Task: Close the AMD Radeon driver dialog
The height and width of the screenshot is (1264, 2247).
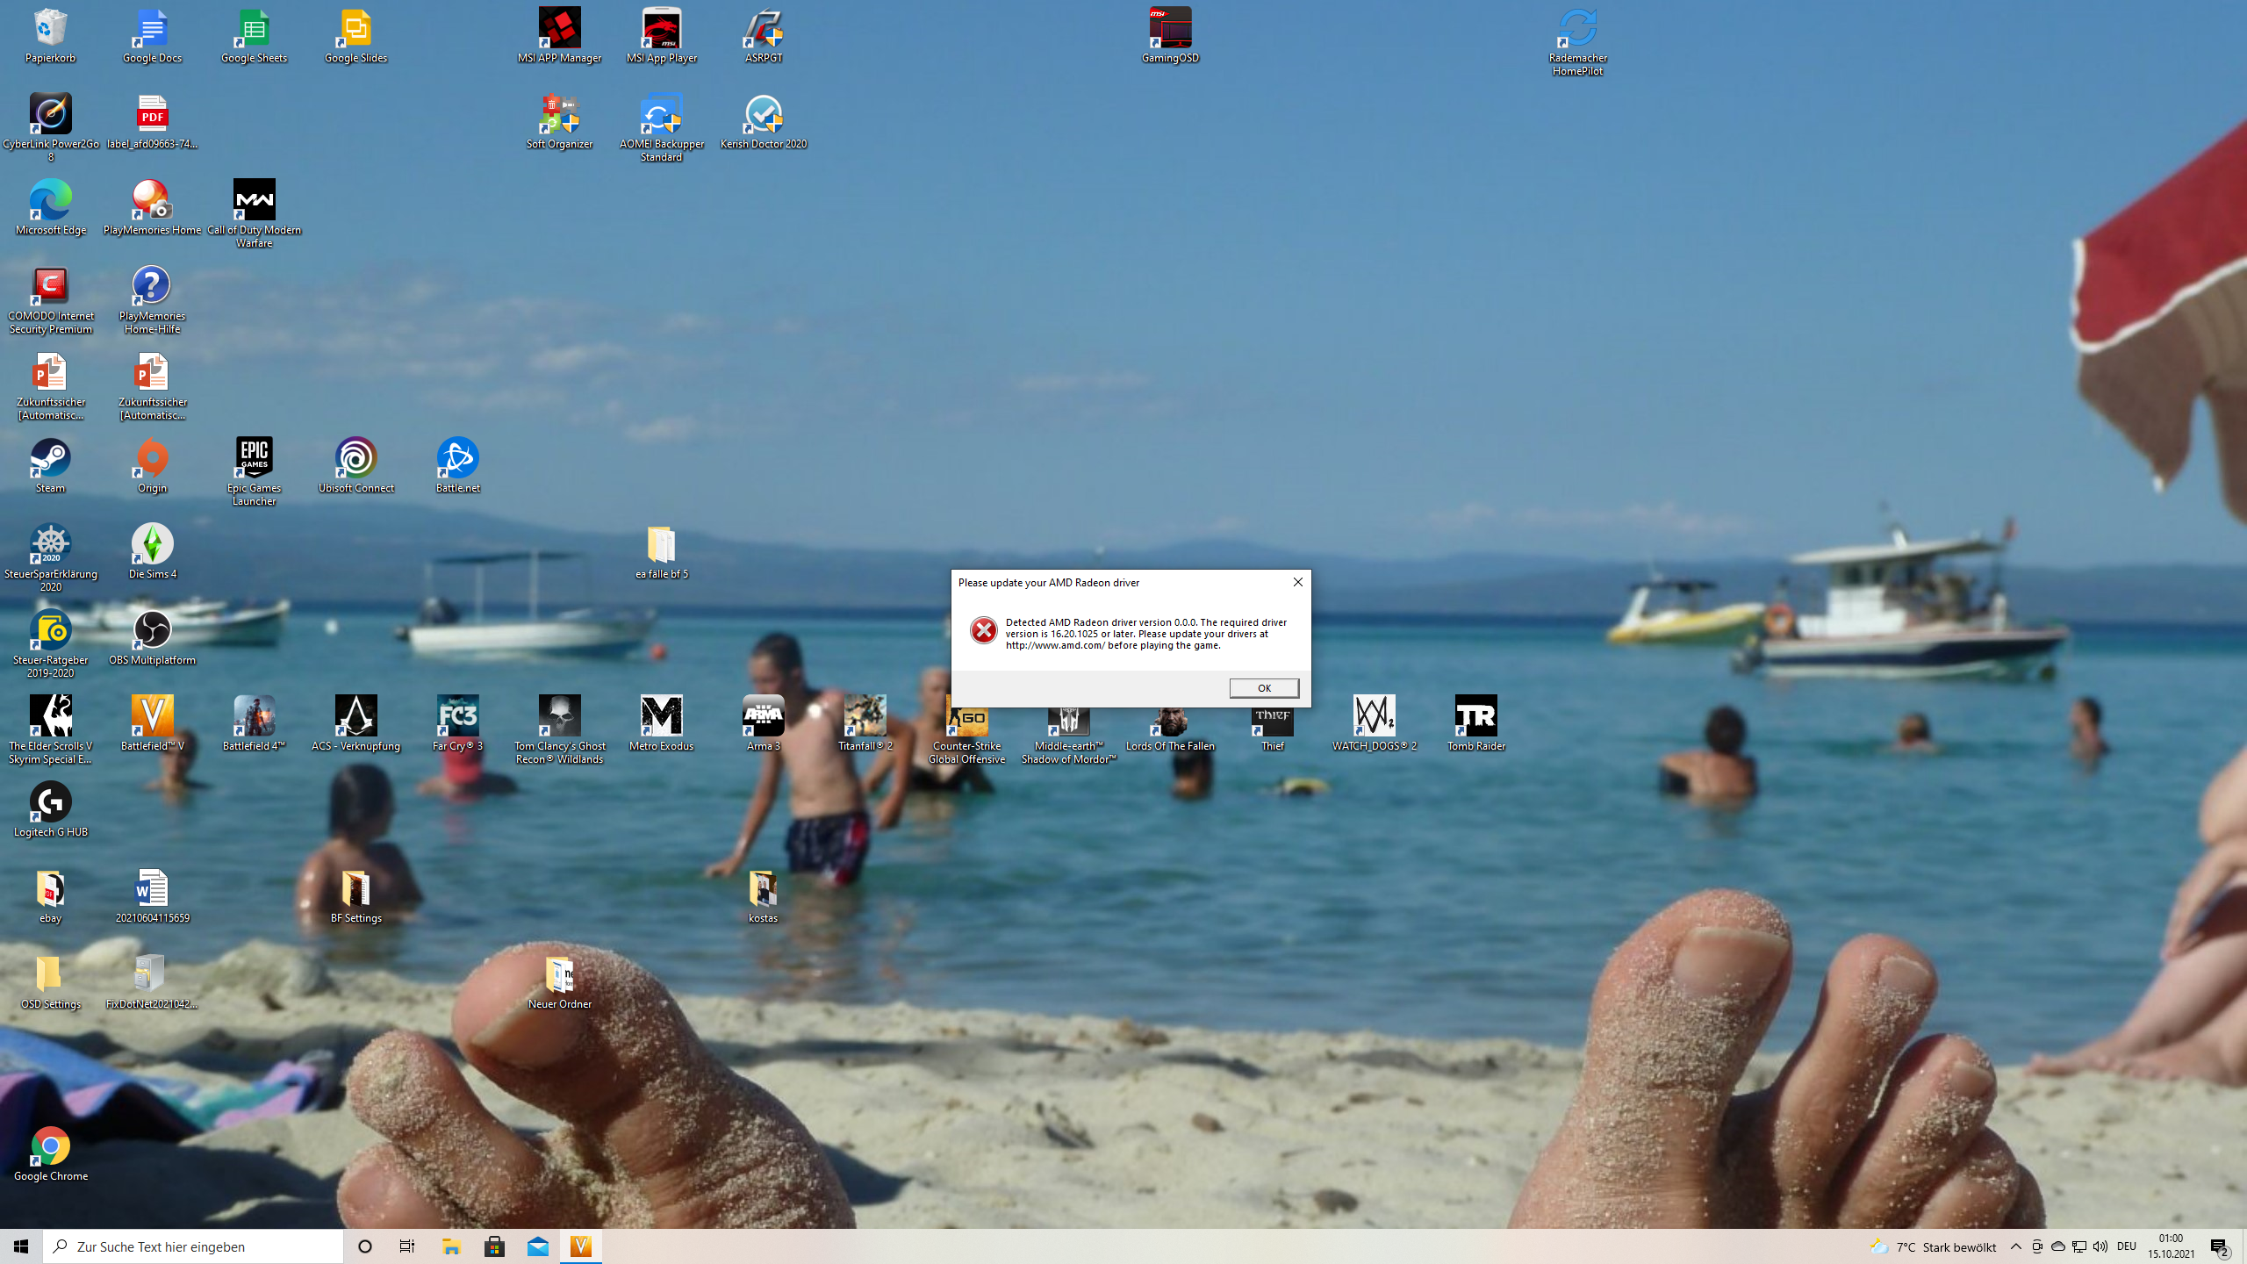Action: [x=1297, y=582]
